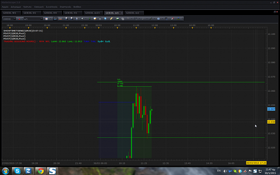
Task: Click the zoom mode icon with dropdown
Action: [82, 18]
